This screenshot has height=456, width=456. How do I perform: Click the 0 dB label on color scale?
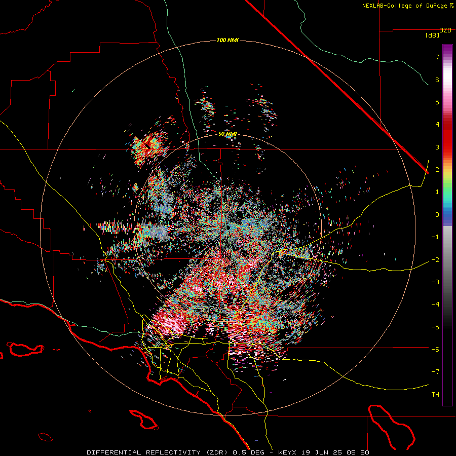tap(437, 215)
